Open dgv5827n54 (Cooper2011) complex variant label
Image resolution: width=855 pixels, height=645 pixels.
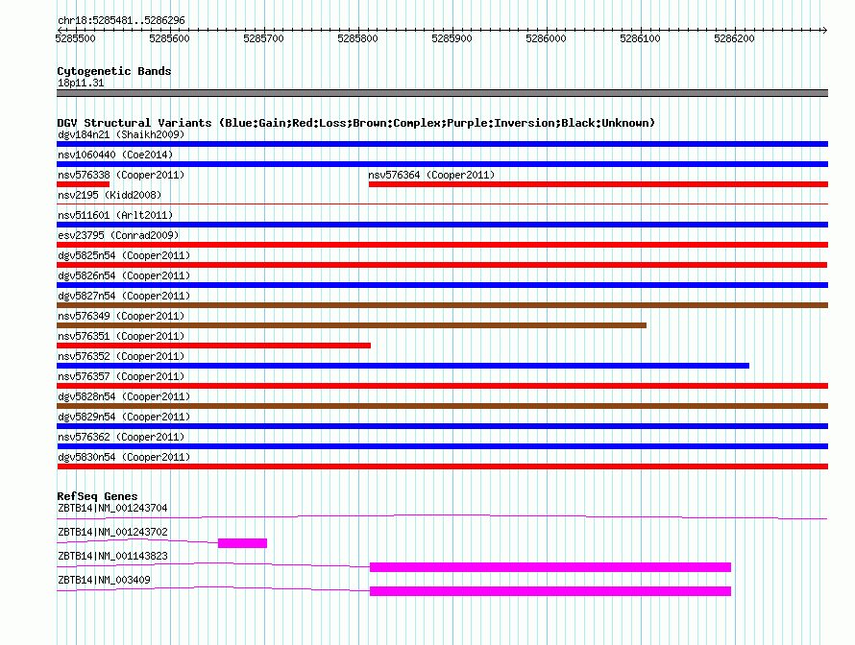(x=124, y=296)
